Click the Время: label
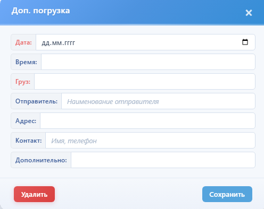Viewport: 264px width, 209px height. 26,62
